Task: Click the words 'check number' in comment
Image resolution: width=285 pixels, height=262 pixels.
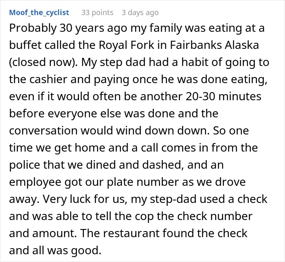Action: click(215, 216)
